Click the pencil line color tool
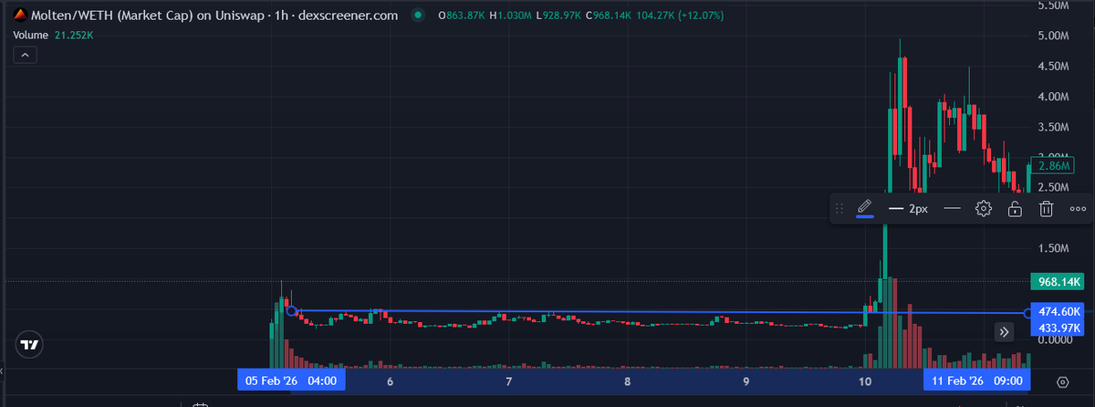Viewport: 1095px width, 407px height. (x=864, y=209)
